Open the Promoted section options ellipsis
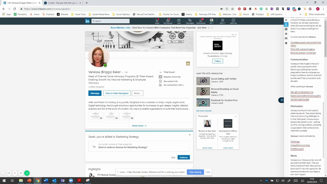 pyautogui.click(x=236, y=116)
